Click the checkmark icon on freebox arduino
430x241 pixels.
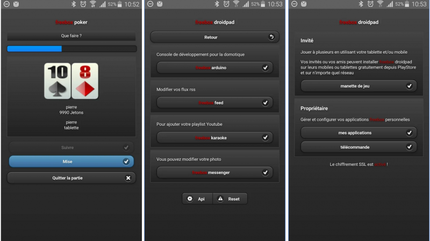pyautogui.click(x=265, y=67)
